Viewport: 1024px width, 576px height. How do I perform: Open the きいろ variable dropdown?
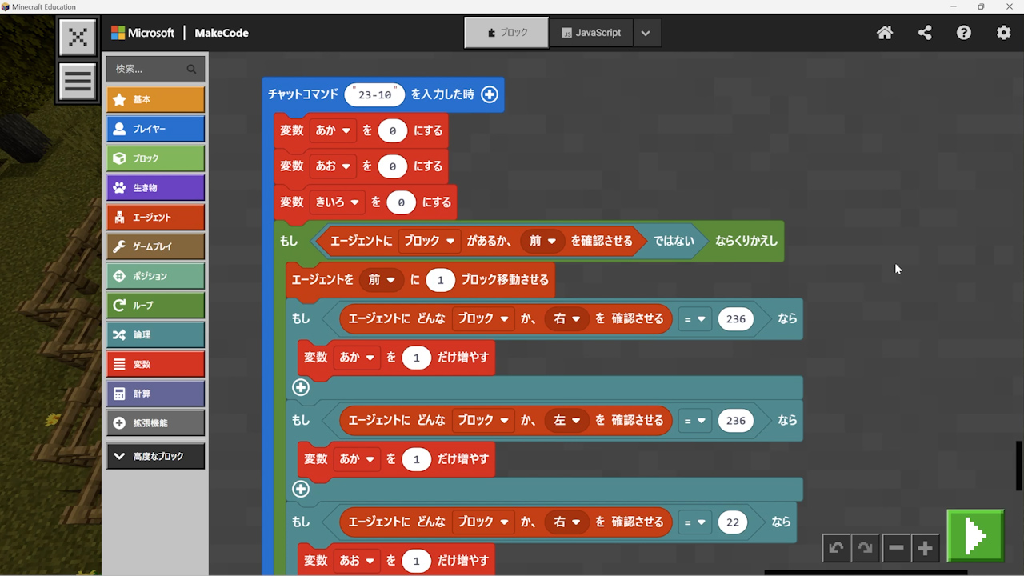tap(337, 202)
